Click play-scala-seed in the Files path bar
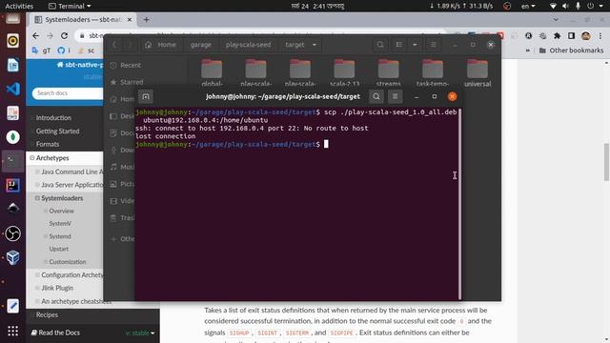Image resolution: width=610 pixels, height=343 pixels. tap(248, 45)
